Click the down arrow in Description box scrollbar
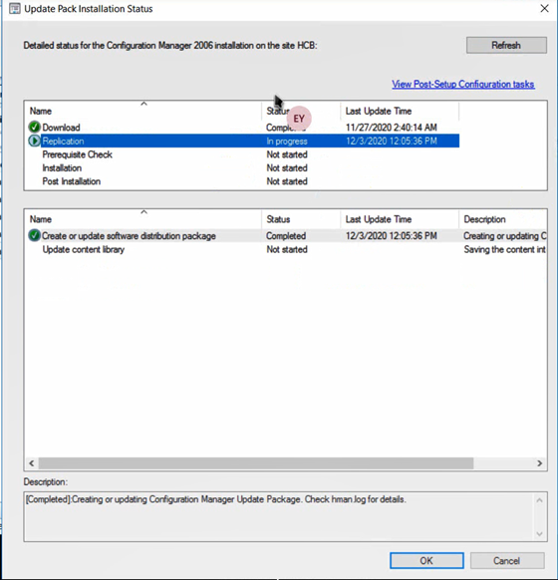 [539, 534]
